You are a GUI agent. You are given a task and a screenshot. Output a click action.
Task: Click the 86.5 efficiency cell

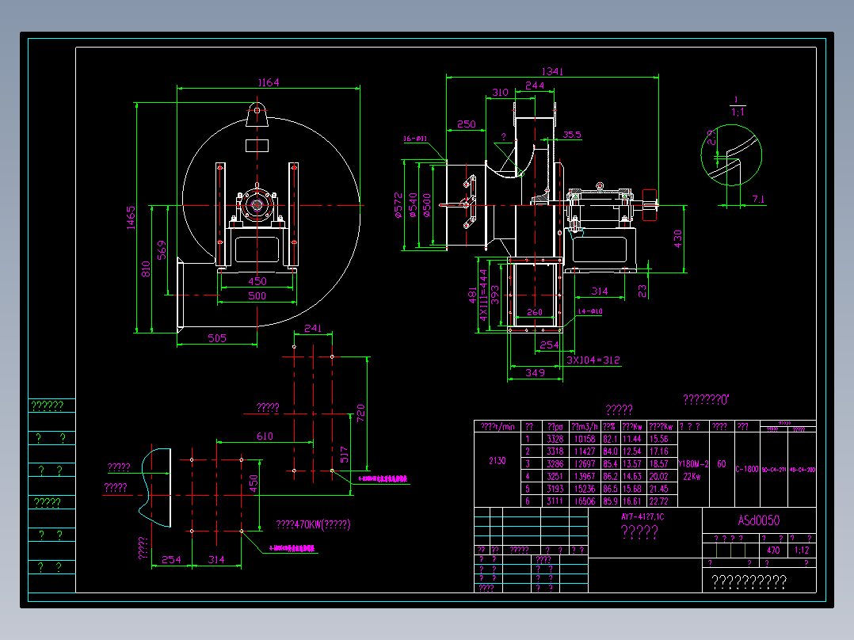[610, 490]
